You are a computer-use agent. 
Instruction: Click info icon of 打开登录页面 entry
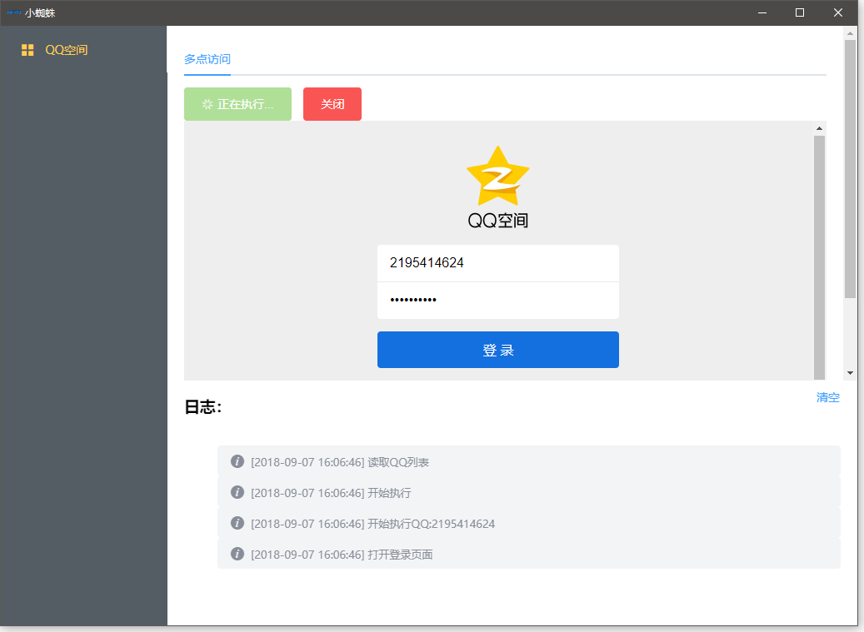[237, 554]
